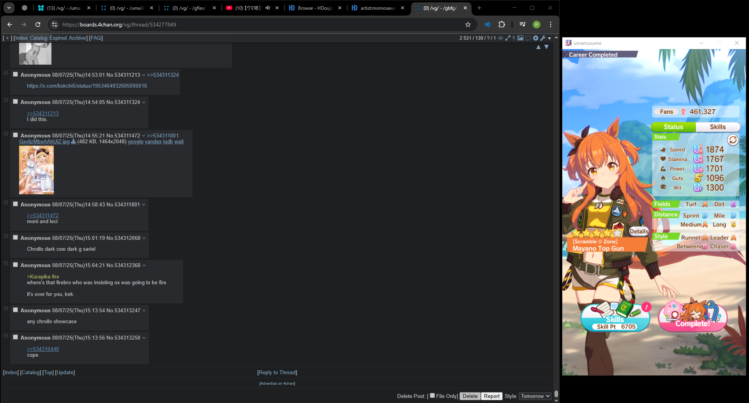This screenshot has height=403, width=749.
Task: Expand the GxvlizMboAAhUjZ.jpg thumbnail image
Action: point(37,170)
